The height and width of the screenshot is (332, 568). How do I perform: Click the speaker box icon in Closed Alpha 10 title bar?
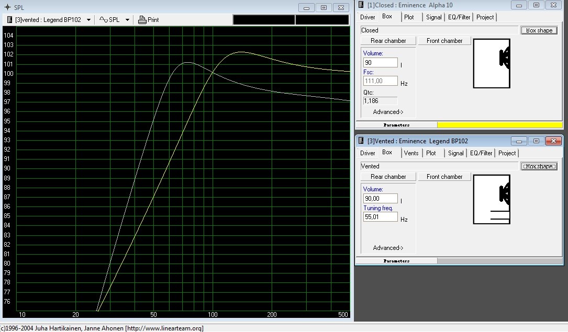click(x=361, y=5)
